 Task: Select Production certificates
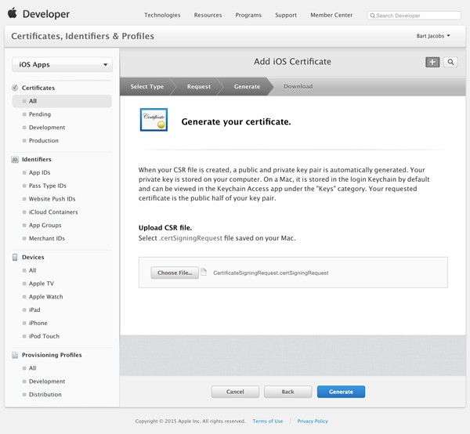pos(43,140)
